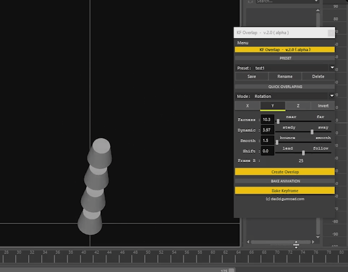Open the Mode Rotation dropdown
The image size is (348, 272).
285,96
